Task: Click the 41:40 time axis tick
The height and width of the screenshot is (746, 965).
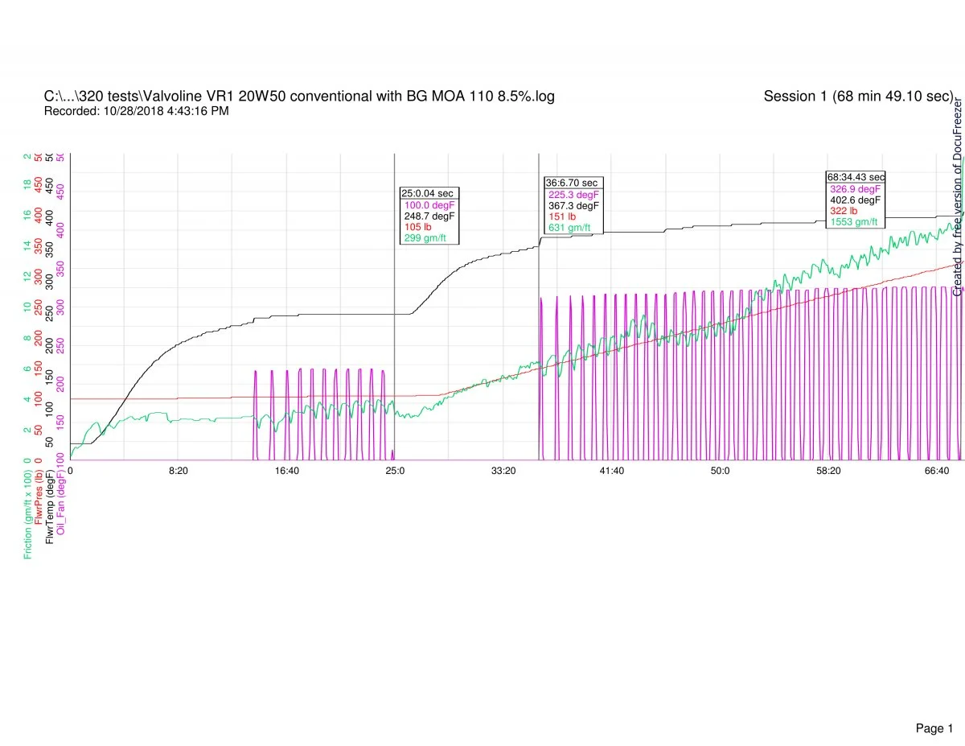Action: tap(611, 471)
